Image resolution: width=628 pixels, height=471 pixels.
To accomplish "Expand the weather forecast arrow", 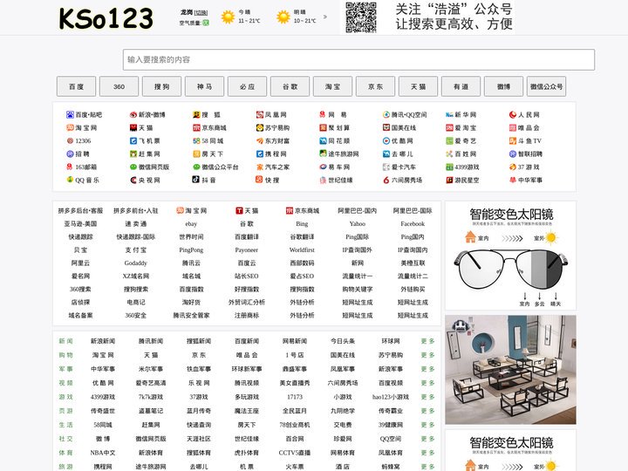I will tap(325, 17).
